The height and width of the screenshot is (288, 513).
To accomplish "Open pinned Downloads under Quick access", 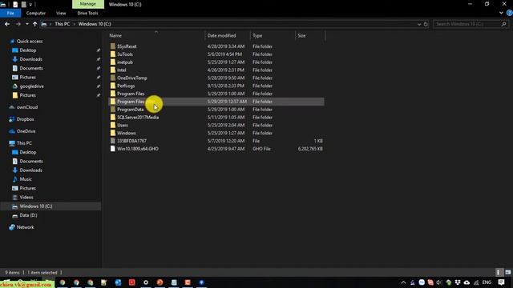I will [x=30, y=59].
